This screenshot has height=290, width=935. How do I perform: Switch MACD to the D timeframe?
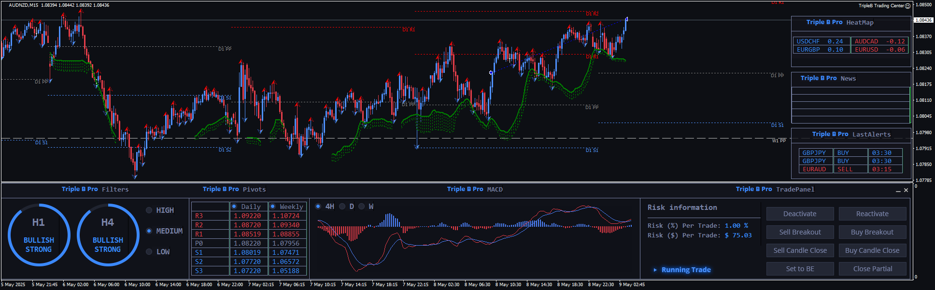(x=342, y=207)
